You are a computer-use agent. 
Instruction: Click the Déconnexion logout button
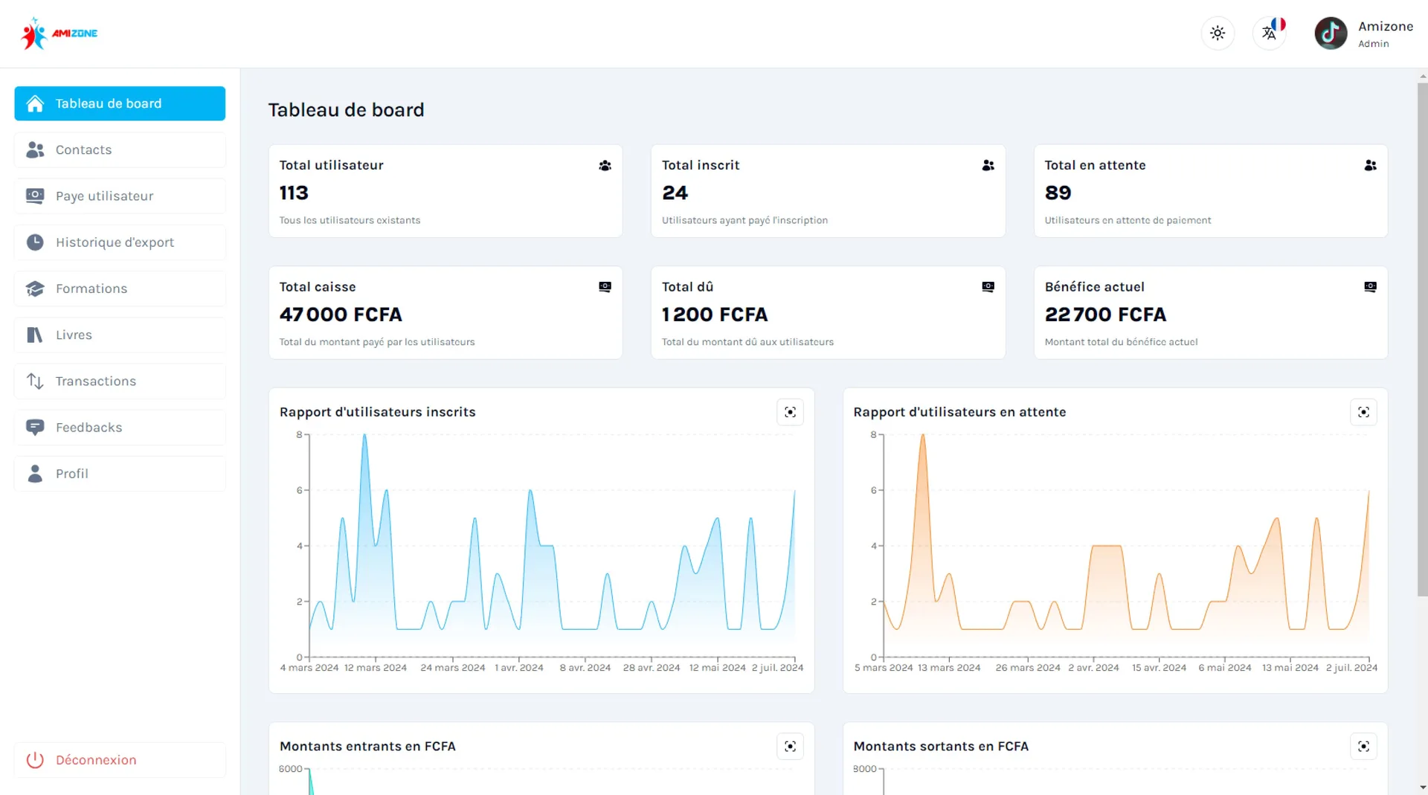click(120, 760)
